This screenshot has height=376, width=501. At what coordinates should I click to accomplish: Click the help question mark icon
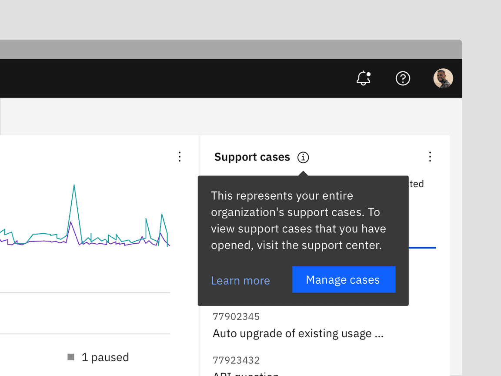click(403, 78)
